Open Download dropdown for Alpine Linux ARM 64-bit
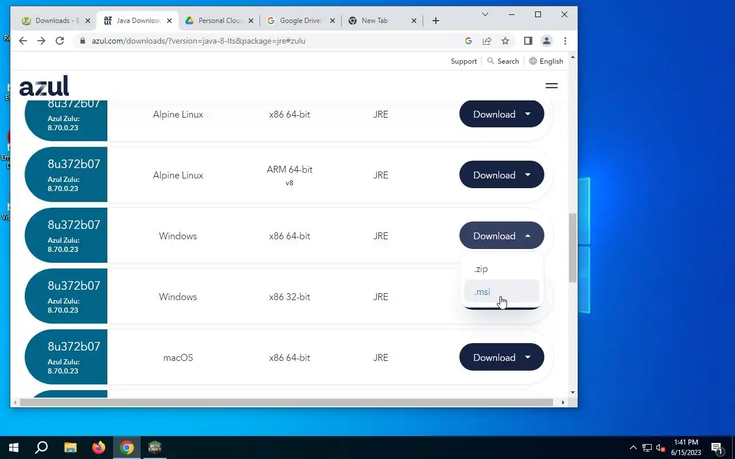The image size is (735, 459). coord(501,175)
